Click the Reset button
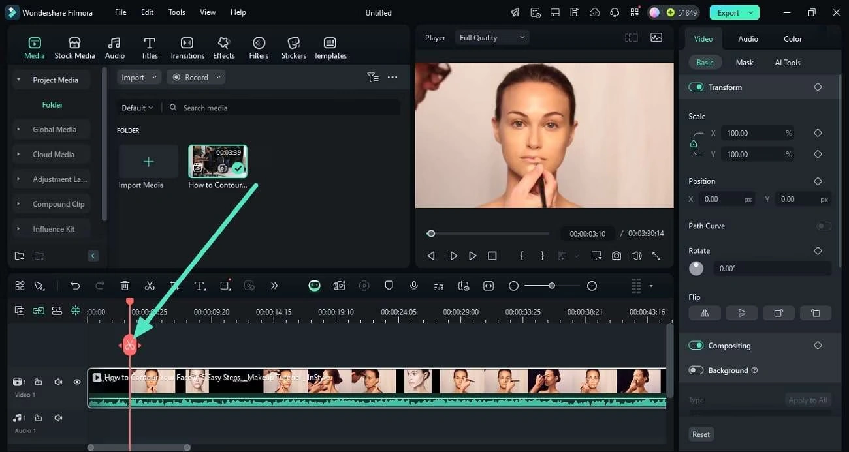The image size is (849, 452). [701, 434]
